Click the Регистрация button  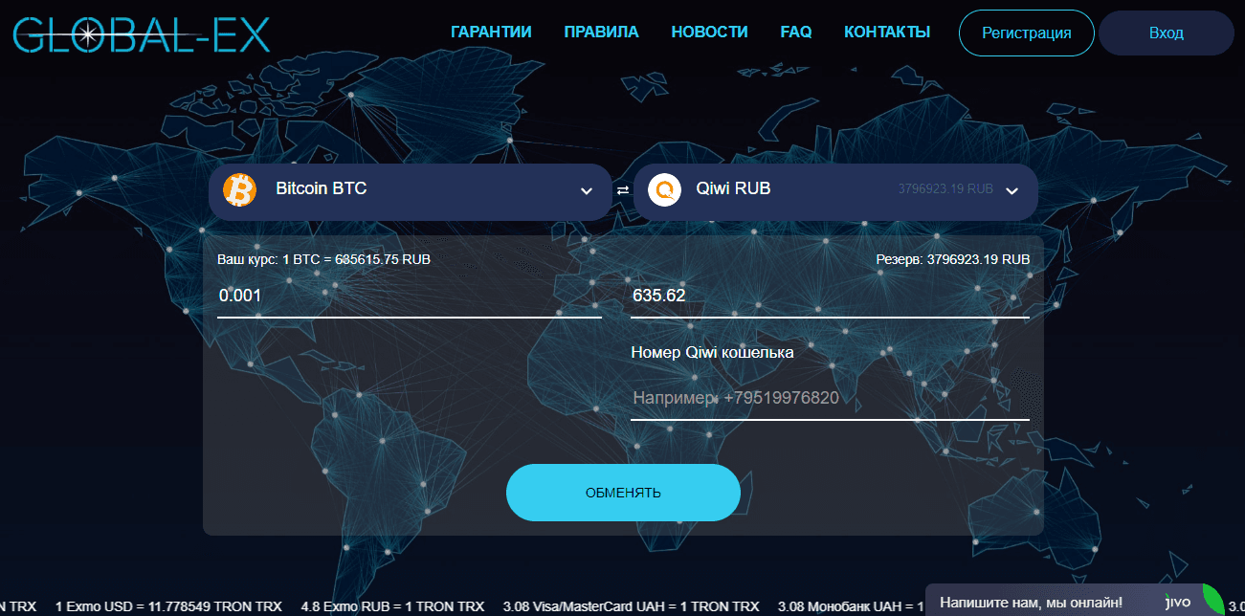(x=1026, y=33)
